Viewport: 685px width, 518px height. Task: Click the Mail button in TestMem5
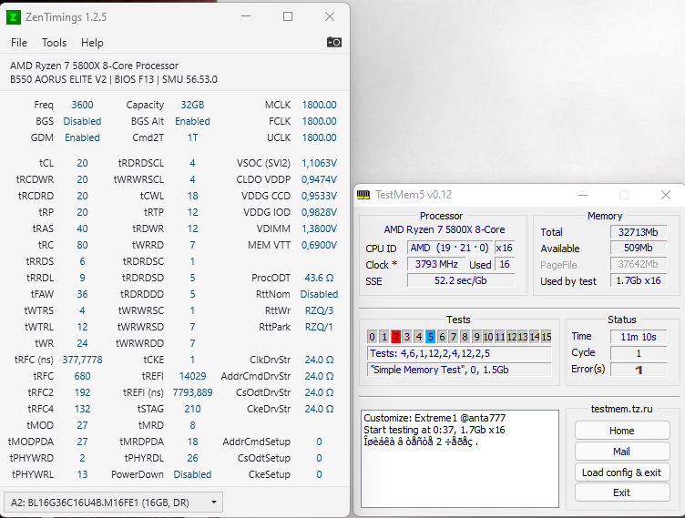(x=622, y=452)
